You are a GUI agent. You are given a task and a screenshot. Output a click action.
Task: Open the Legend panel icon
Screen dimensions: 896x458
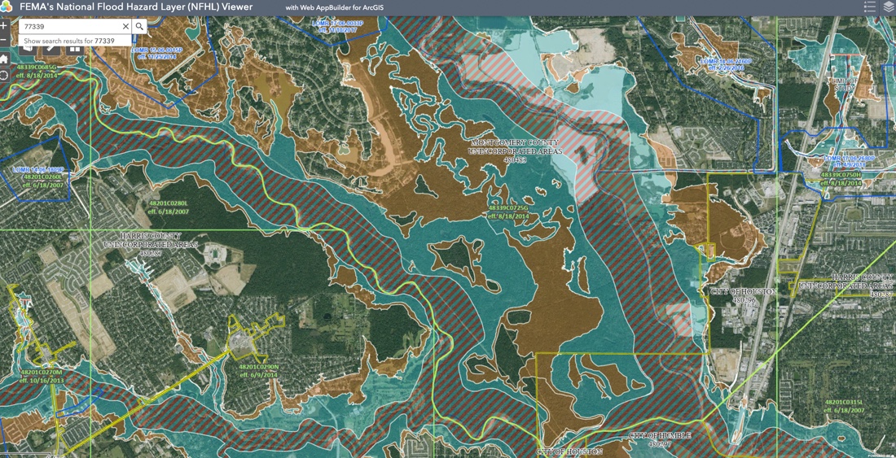click(x=870, y=6)
